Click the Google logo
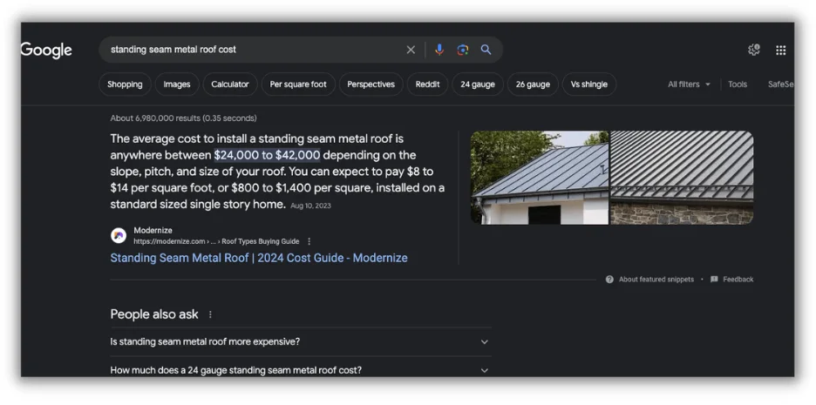 [x=46, y=51]
